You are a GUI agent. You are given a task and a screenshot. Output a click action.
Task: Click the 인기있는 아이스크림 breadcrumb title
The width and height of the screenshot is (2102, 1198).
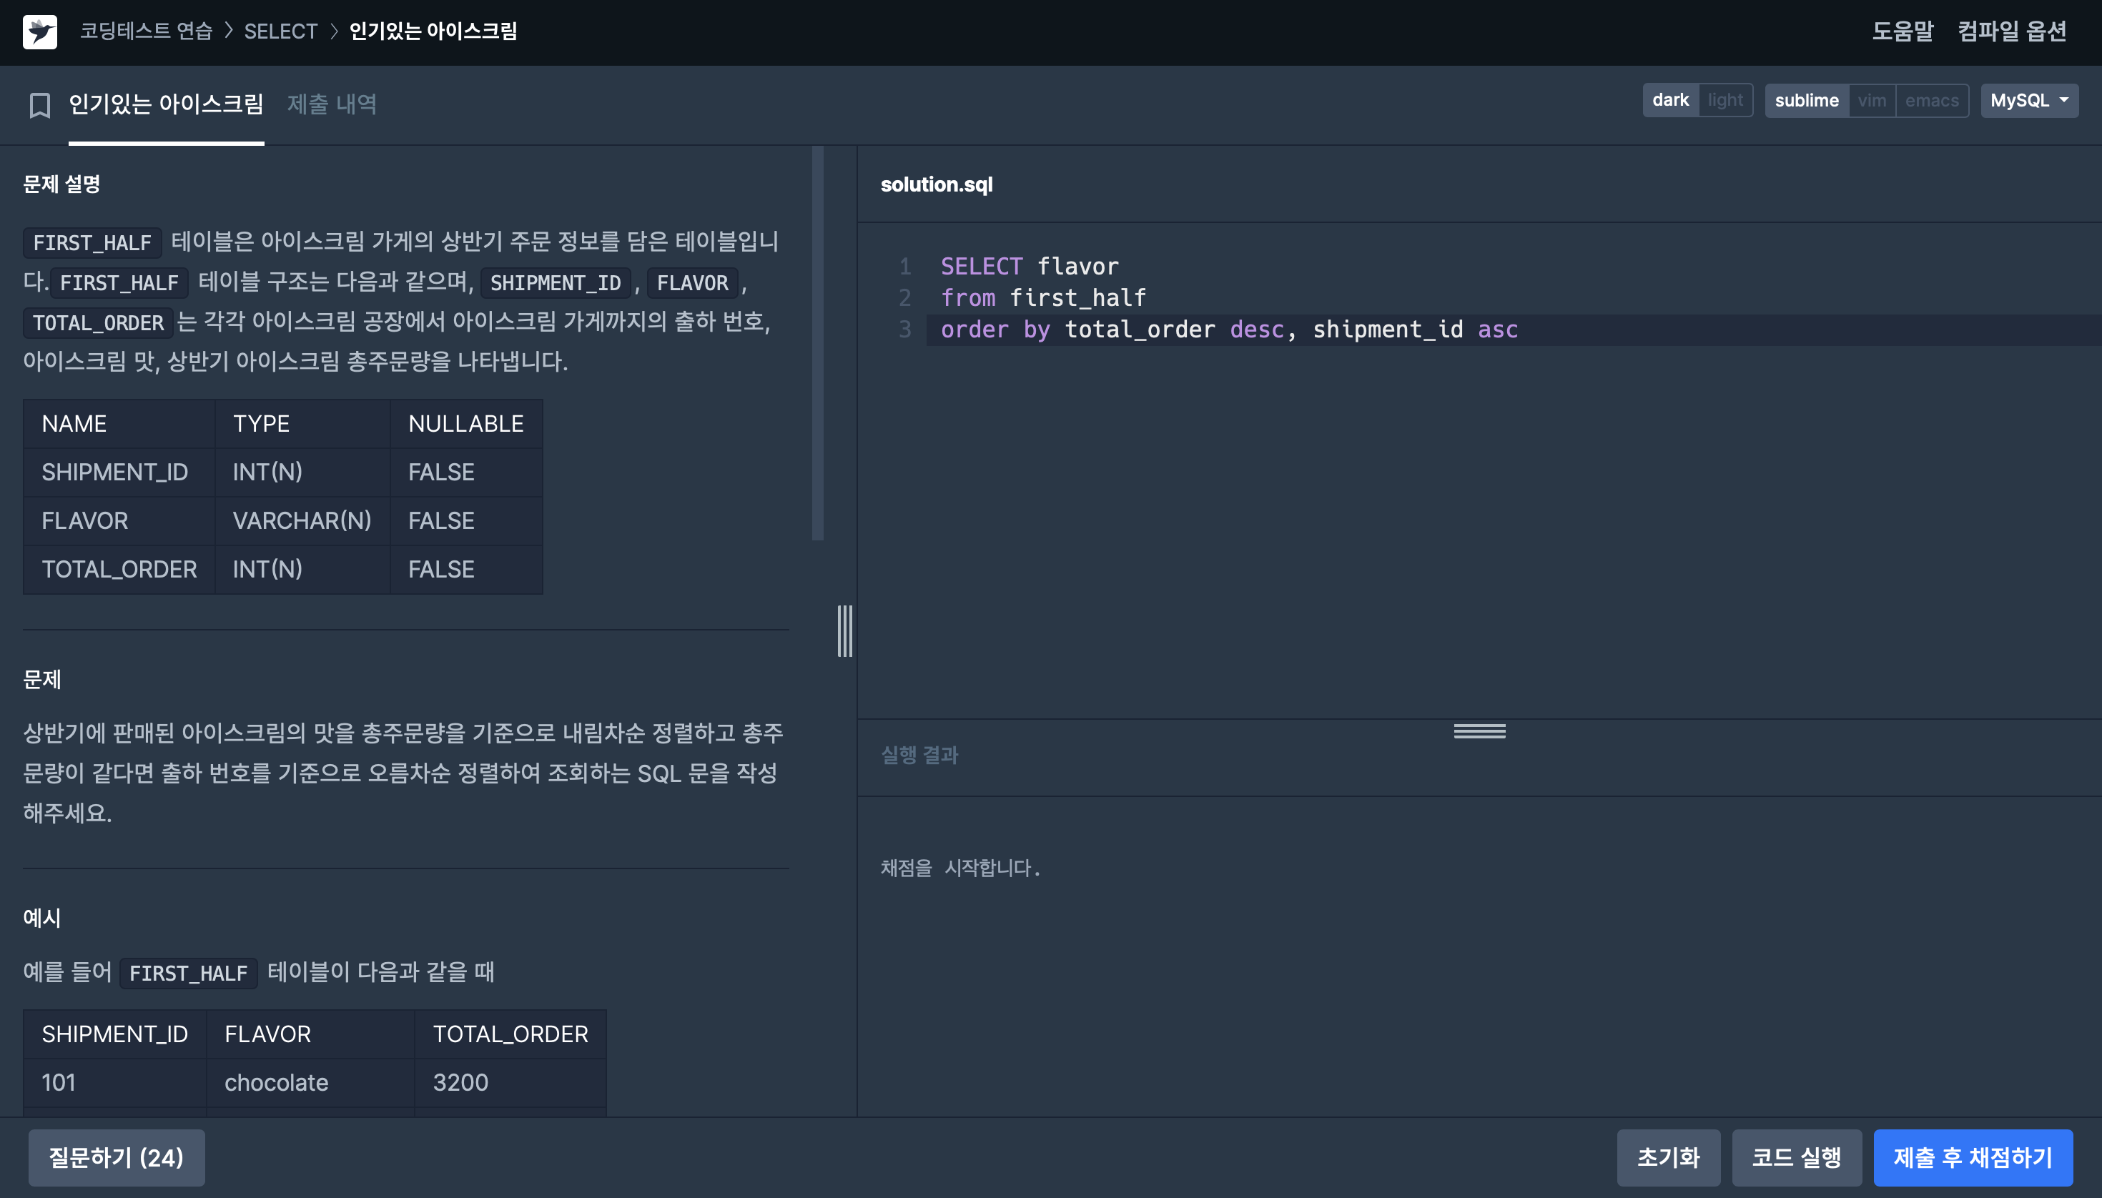[x=433, y=31]
